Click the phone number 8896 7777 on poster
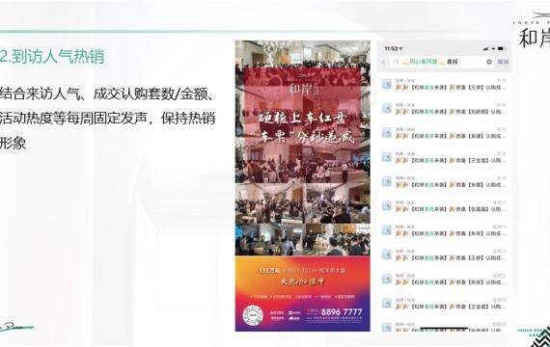Screen dimensions: 550x347 point(342,312)
